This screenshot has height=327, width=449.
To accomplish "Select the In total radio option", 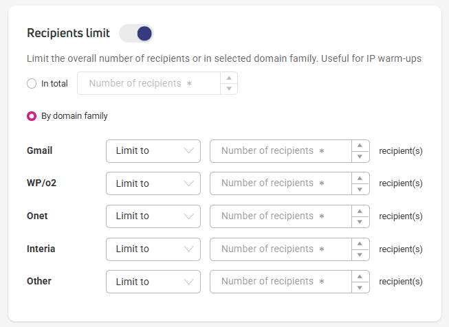I will (32, 84).
